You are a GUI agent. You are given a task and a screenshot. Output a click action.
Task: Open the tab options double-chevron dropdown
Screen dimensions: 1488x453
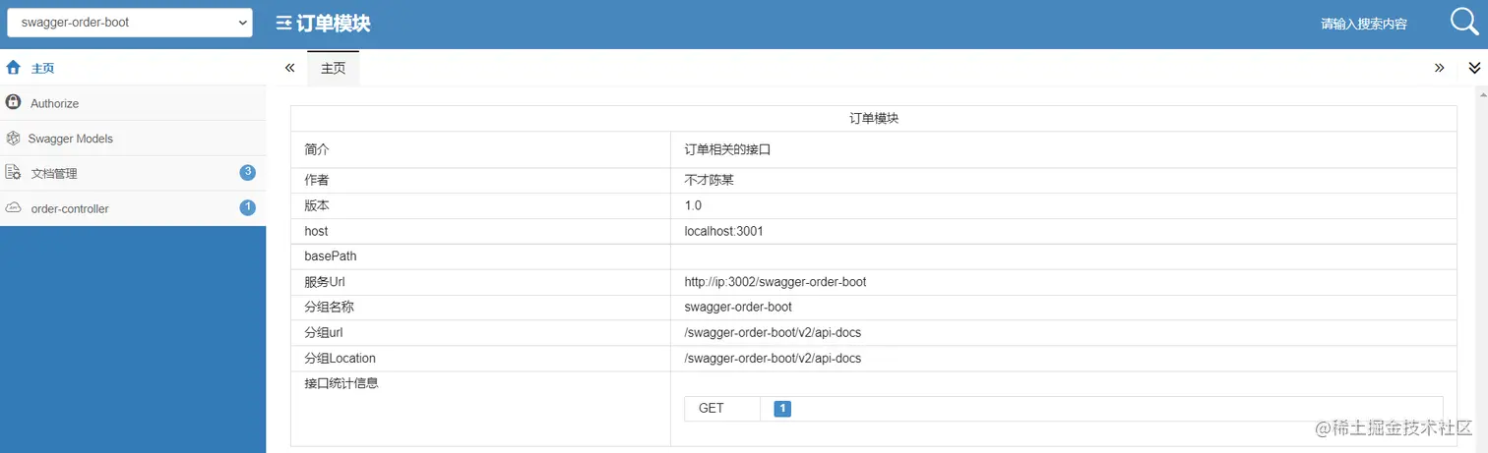coord(1474,68)
